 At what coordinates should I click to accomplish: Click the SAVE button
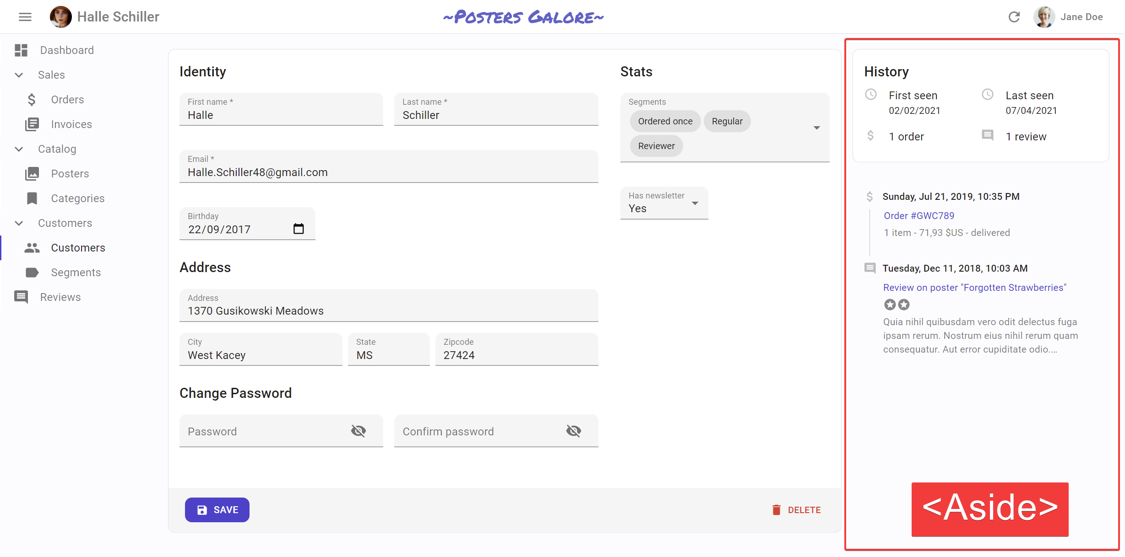coord(217,509)
